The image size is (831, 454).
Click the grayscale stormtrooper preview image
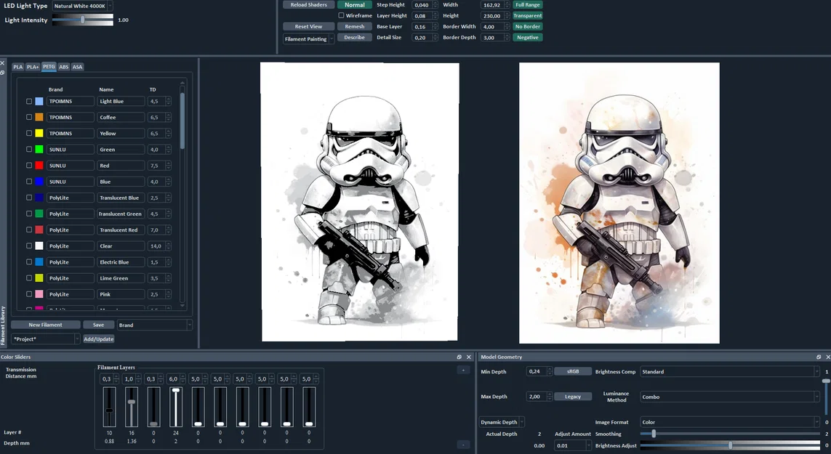pos(360,202)
